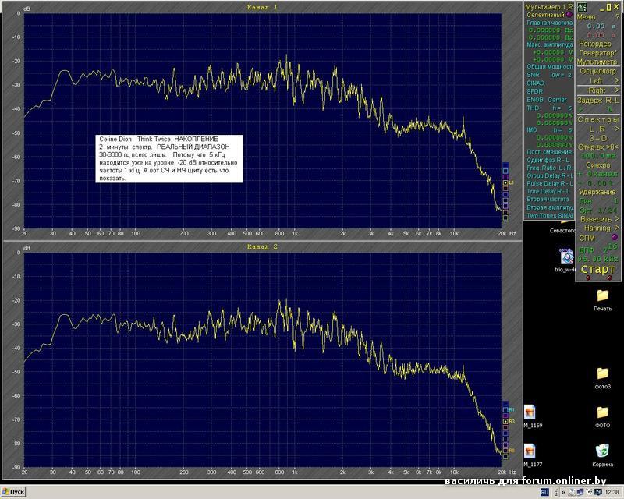This screenshot has width=624, height=499.
Task: Open the фото3 desktop folder
Action: point(602,373)
